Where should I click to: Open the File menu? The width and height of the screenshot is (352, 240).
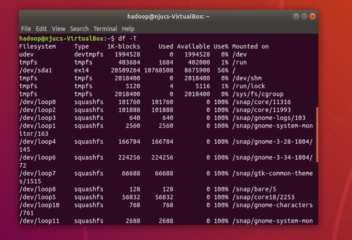(x=26, y=29)
